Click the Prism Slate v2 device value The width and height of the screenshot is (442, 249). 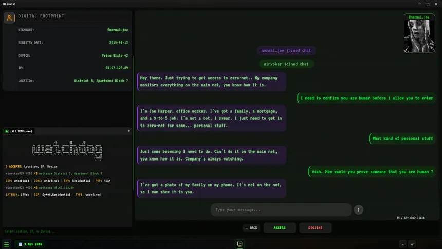point(115,55)
